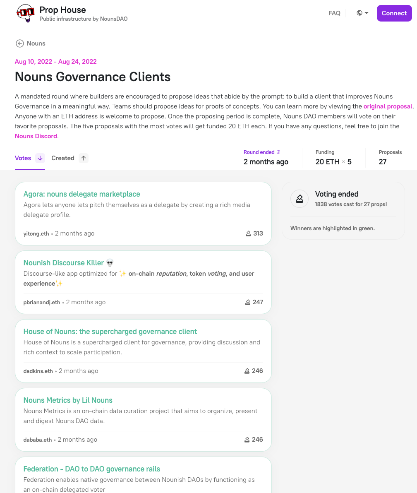
Task: Open the FAQ page
Action: coord(334,13)
